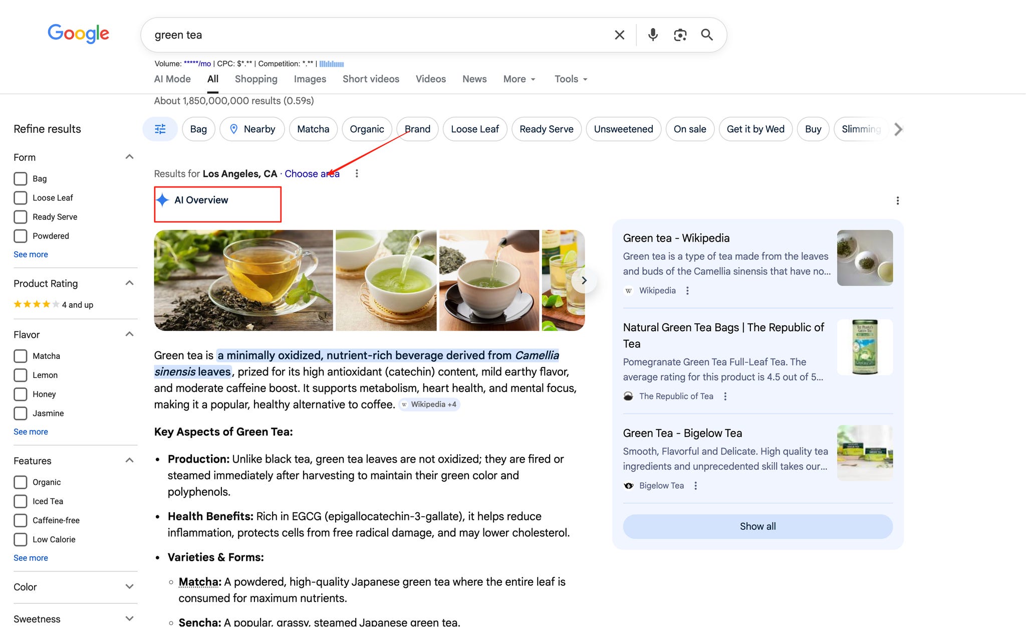Advance image carousel with next arrow
This screenshot has width=1026, height=627.
click(x=584, y=280)
